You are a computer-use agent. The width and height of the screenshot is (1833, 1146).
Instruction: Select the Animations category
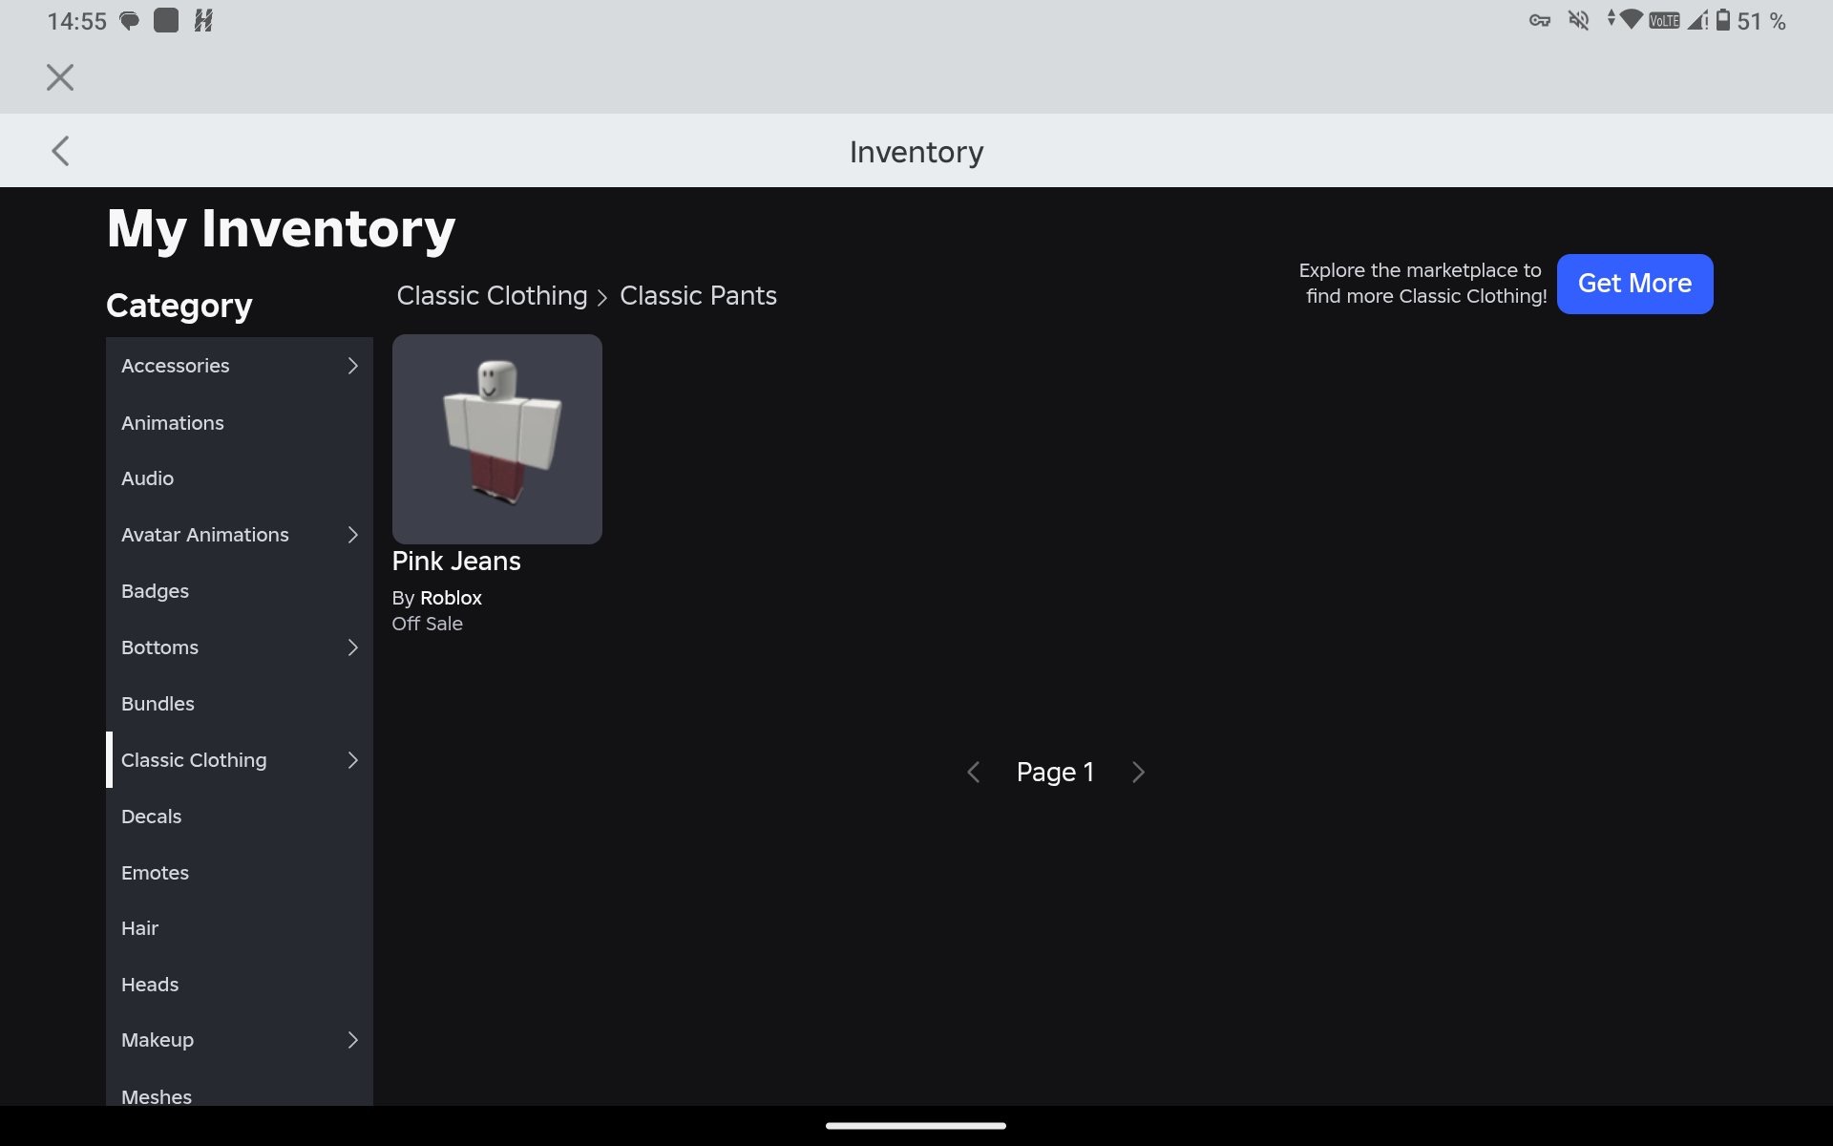(x=240, y=422)
